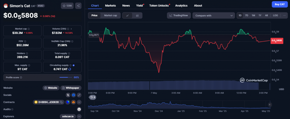The image size is (290, 119).
Task: Click the Circulating supply info icon
Action: 70,65
